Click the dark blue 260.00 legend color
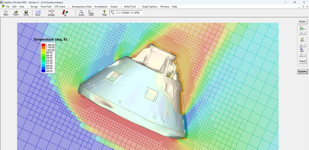 tap(43, 71)
